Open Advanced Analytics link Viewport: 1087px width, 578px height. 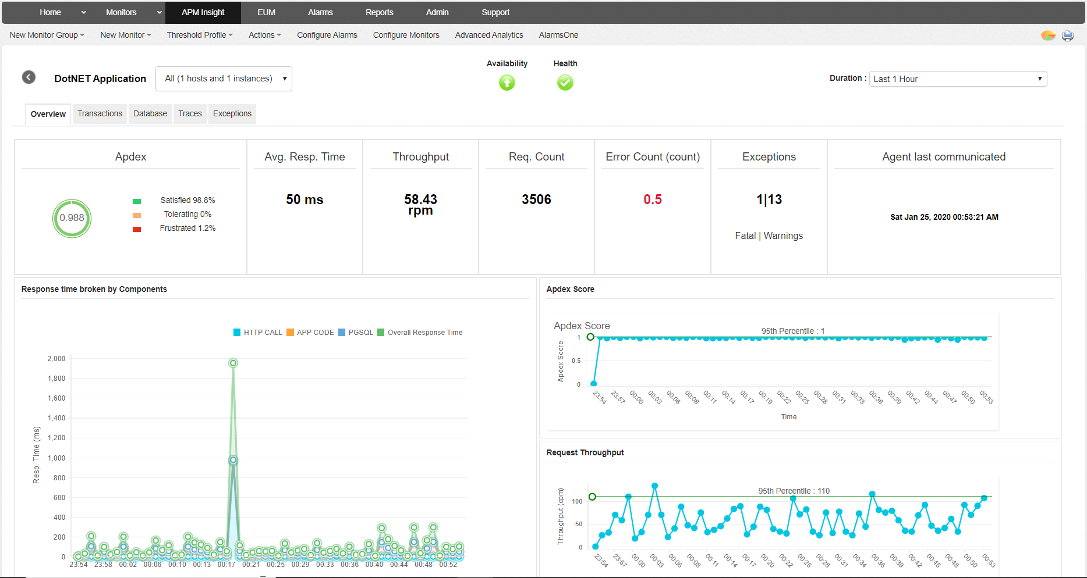coord(488,35)
